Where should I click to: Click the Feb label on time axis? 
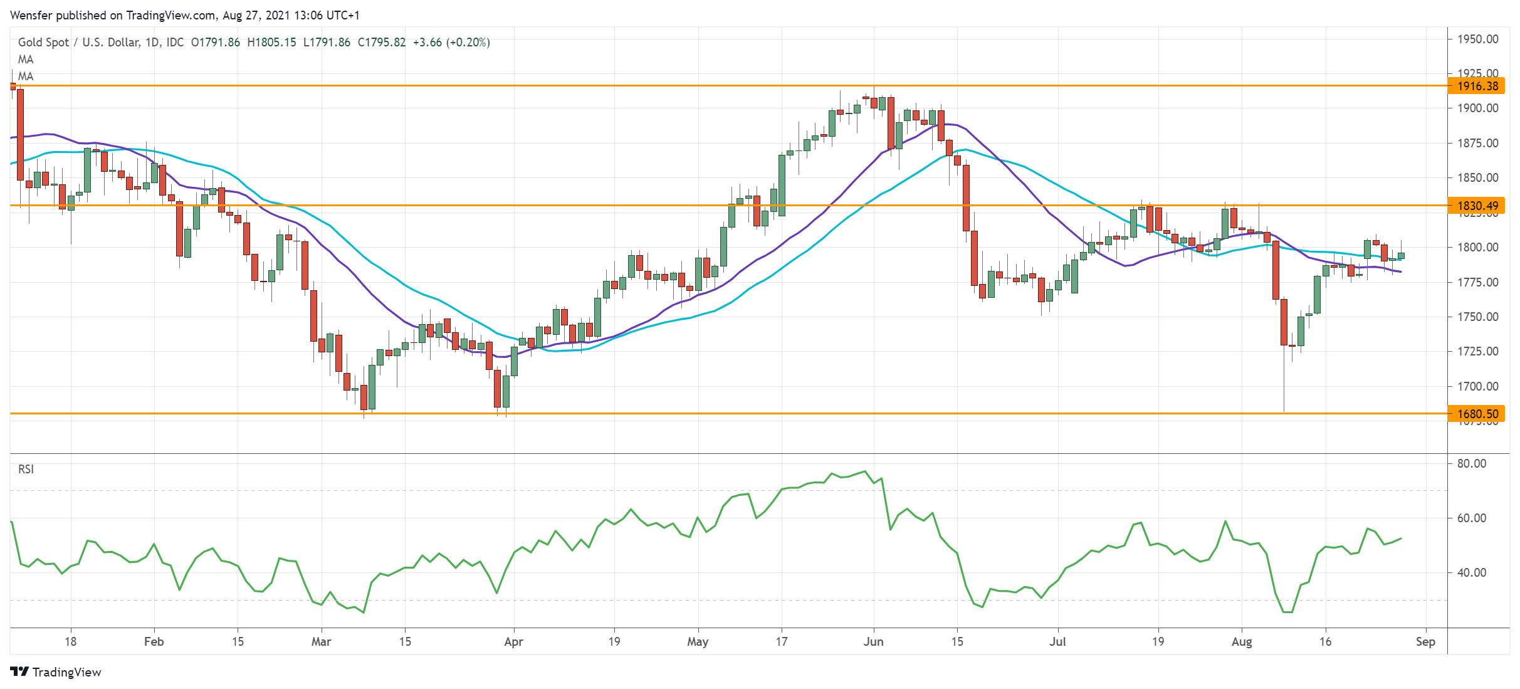tap(154, 641)
